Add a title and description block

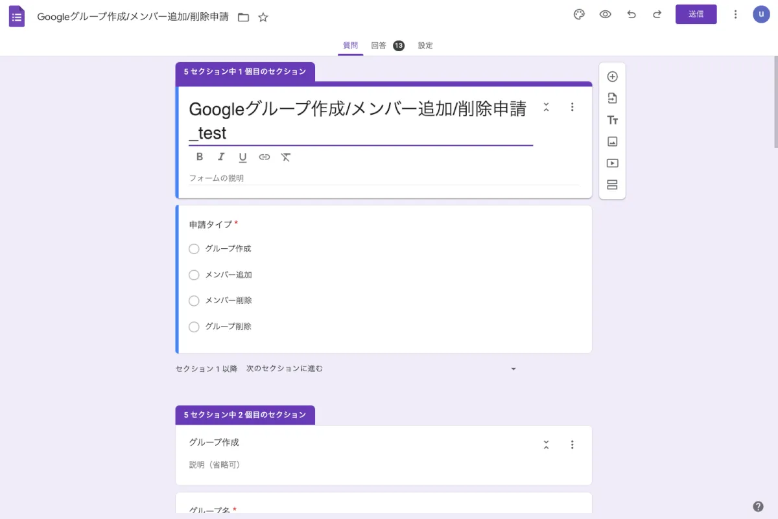coord(612,120)
